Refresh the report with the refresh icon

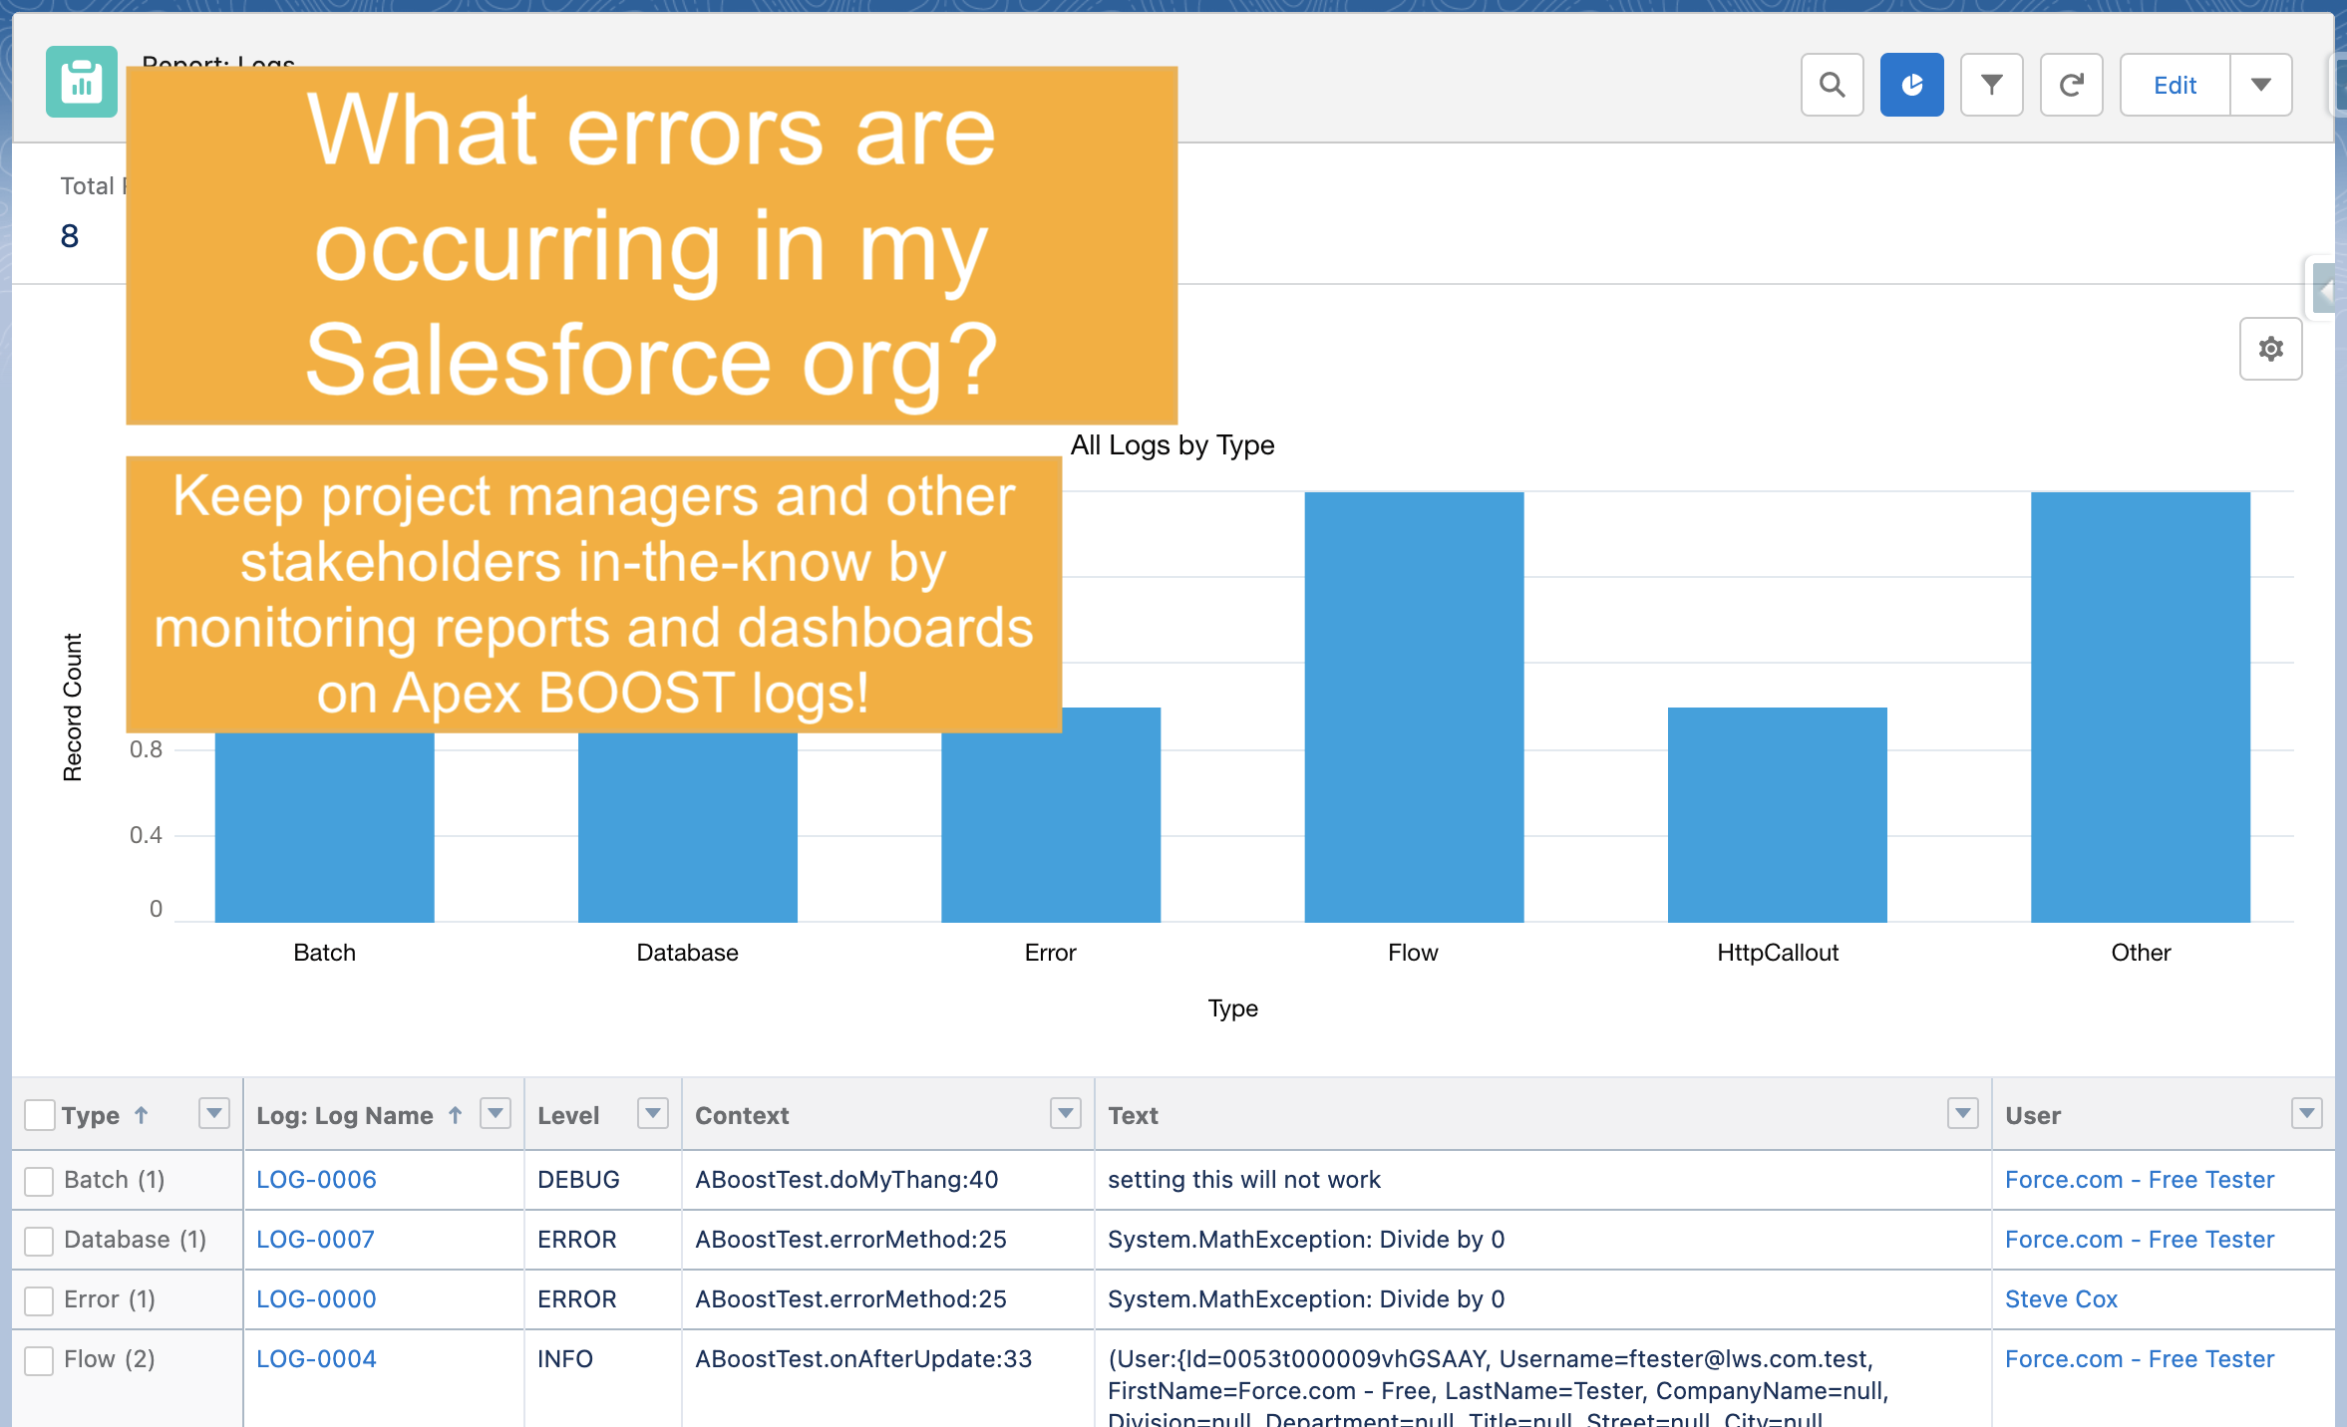(2072, 85)
